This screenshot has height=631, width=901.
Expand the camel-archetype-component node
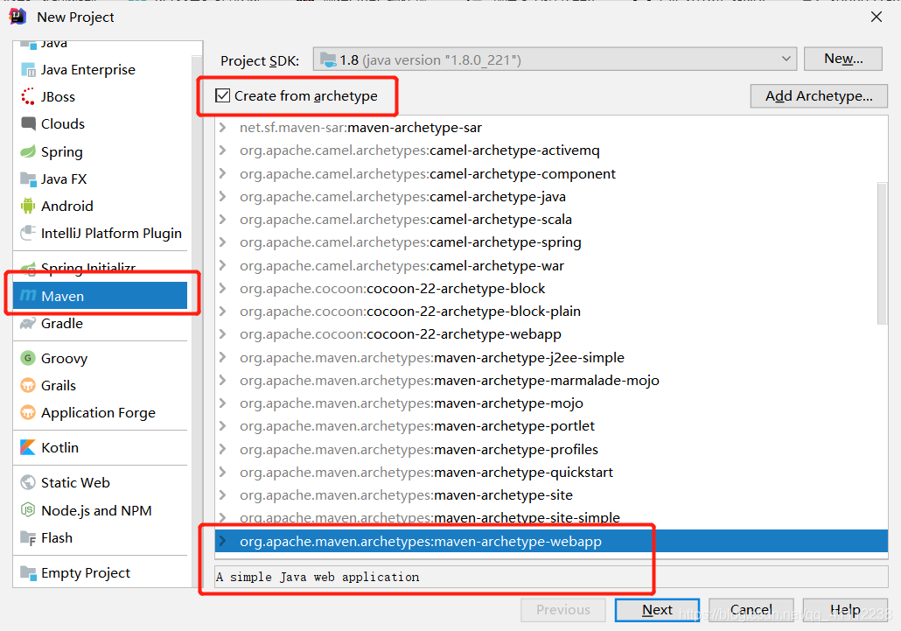point(223,173)
